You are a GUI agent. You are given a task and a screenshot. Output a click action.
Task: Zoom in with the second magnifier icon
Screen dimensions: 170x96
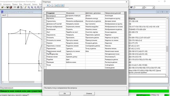pos(32,7)
